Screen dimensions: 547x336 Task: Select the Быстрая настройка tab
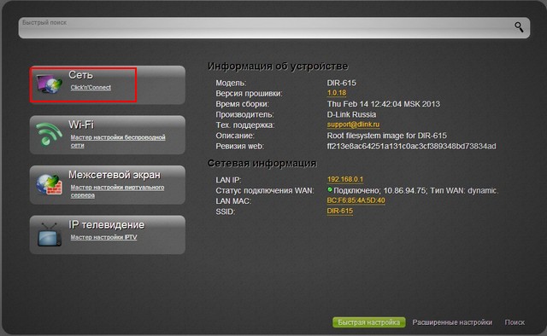(x=368, y=322)
